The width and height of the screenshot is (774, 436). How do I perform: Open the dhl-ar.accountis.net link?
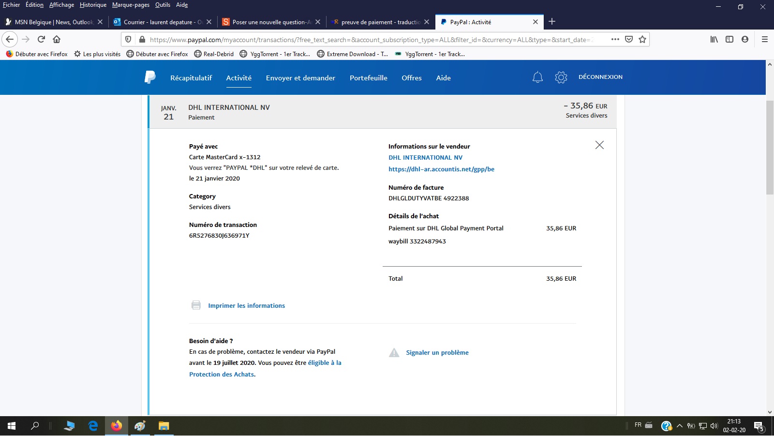[x=441, y=169]
